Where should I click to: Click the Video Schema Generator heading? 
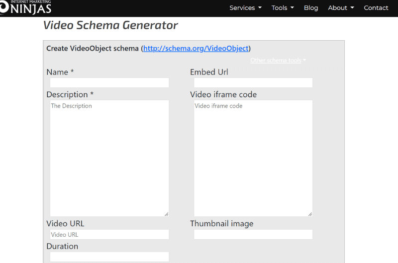[x=110, y=25]
